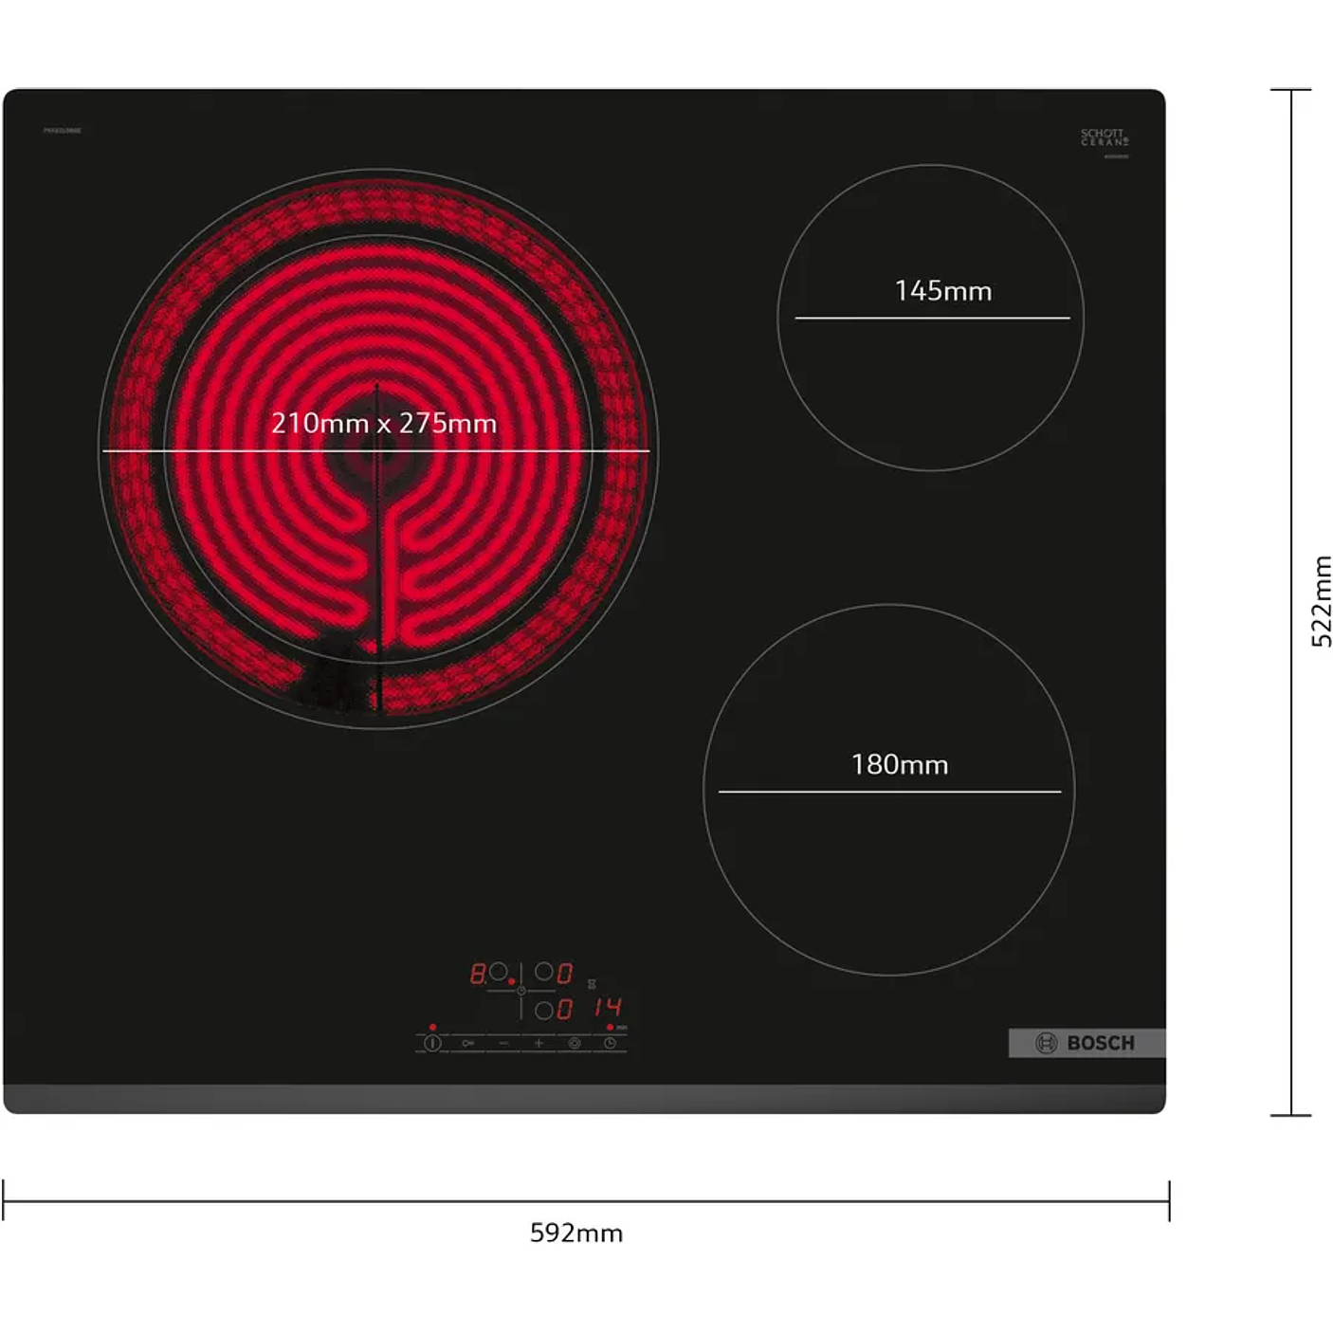The image size is (1333, 1333).
Task: Select the bottom-right cooking zone circle indicator
Action: click(x=543, y=1011)
